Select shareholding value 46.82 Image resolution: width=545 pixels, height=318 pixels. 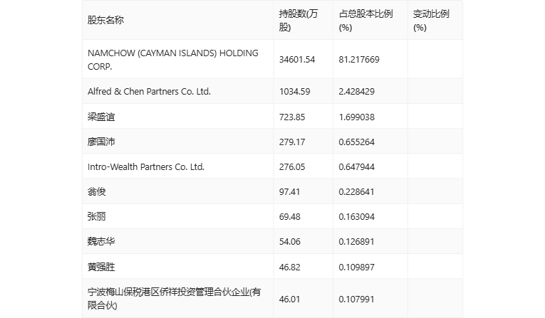point(289,267)
